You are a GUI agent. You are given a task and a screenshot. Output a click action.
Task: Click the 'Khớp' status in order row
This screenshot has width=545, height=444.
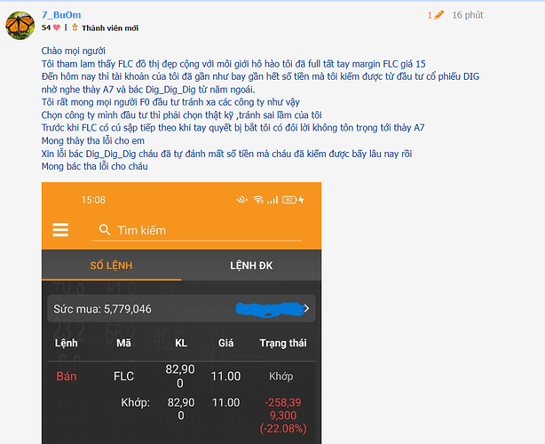[x=280, y=377]
